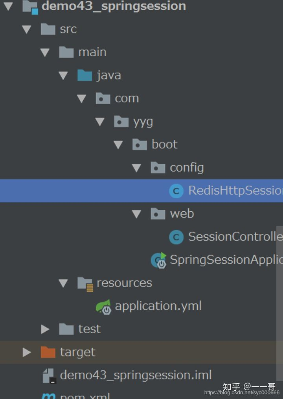Click the boot package icon
283x399 pixels.
[x=140, y=144]
